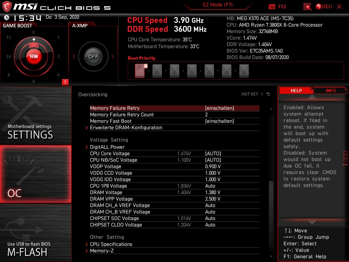This screenshot has width=349, height=262.
Task: Open CPU Core Voltage [AUTO] dropdown
Action: (x=213, y=154)
